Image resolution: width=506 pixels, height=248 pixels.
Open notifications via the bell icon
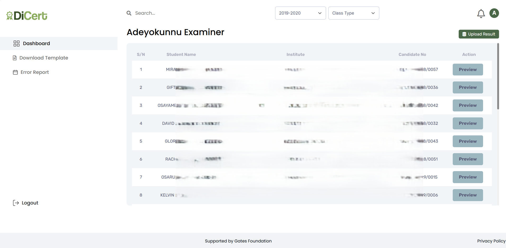[481, 13]
